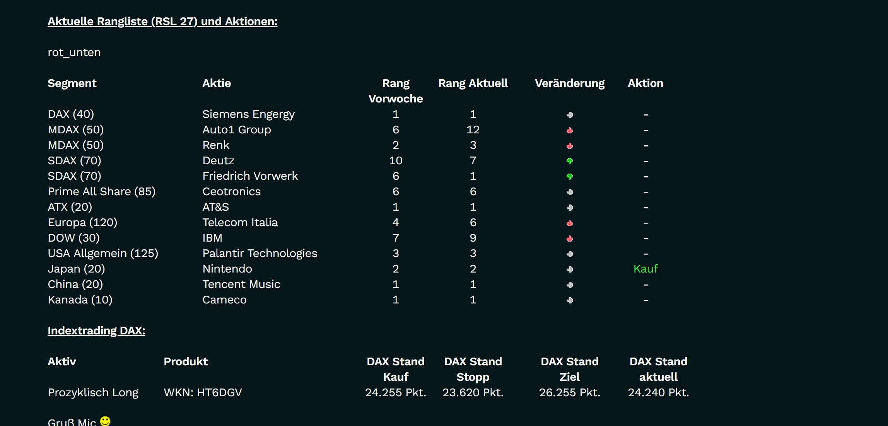Click the DAX Stand Ziel column header

570,369
